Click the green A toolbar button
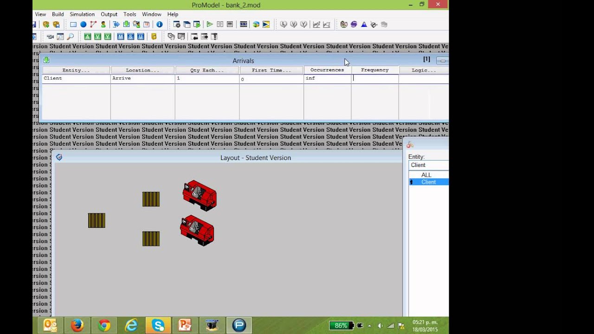594x334 pixels. pos(87,37)
